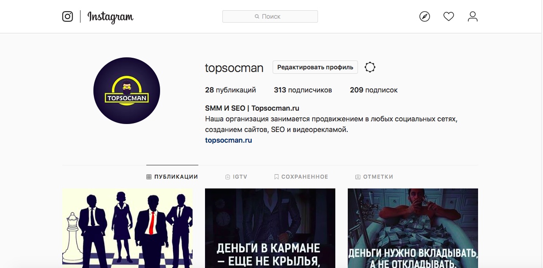Open the СОХРАНЕННОЕ tab
The width and height of the screenshot is (543, 268).
click(x=301, y=176)
